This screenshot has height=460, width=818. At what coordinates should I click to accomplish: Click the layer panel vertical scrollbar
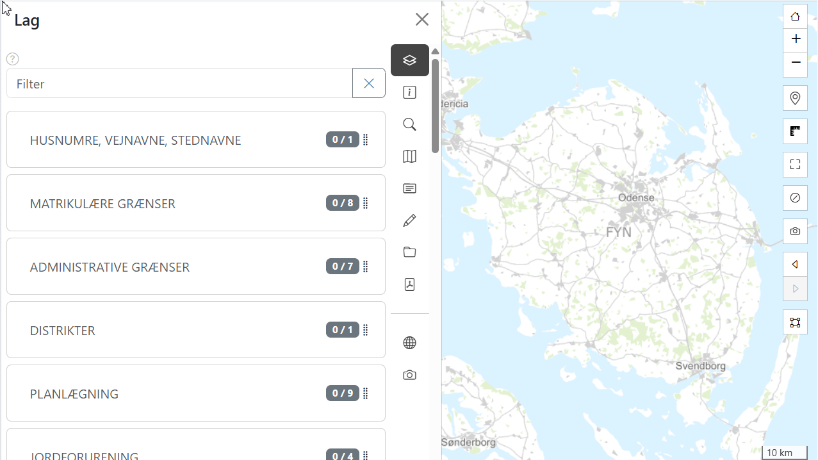pyautogui.click(x=435, y=106)
